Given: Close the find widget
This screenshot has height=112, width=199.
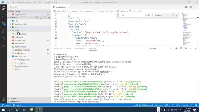Looking at the screenshot, I should [x=176, y=15].
